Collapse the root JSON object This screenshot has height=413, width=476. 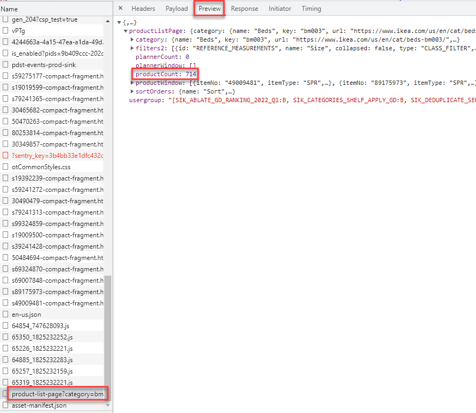click(119, 22)
